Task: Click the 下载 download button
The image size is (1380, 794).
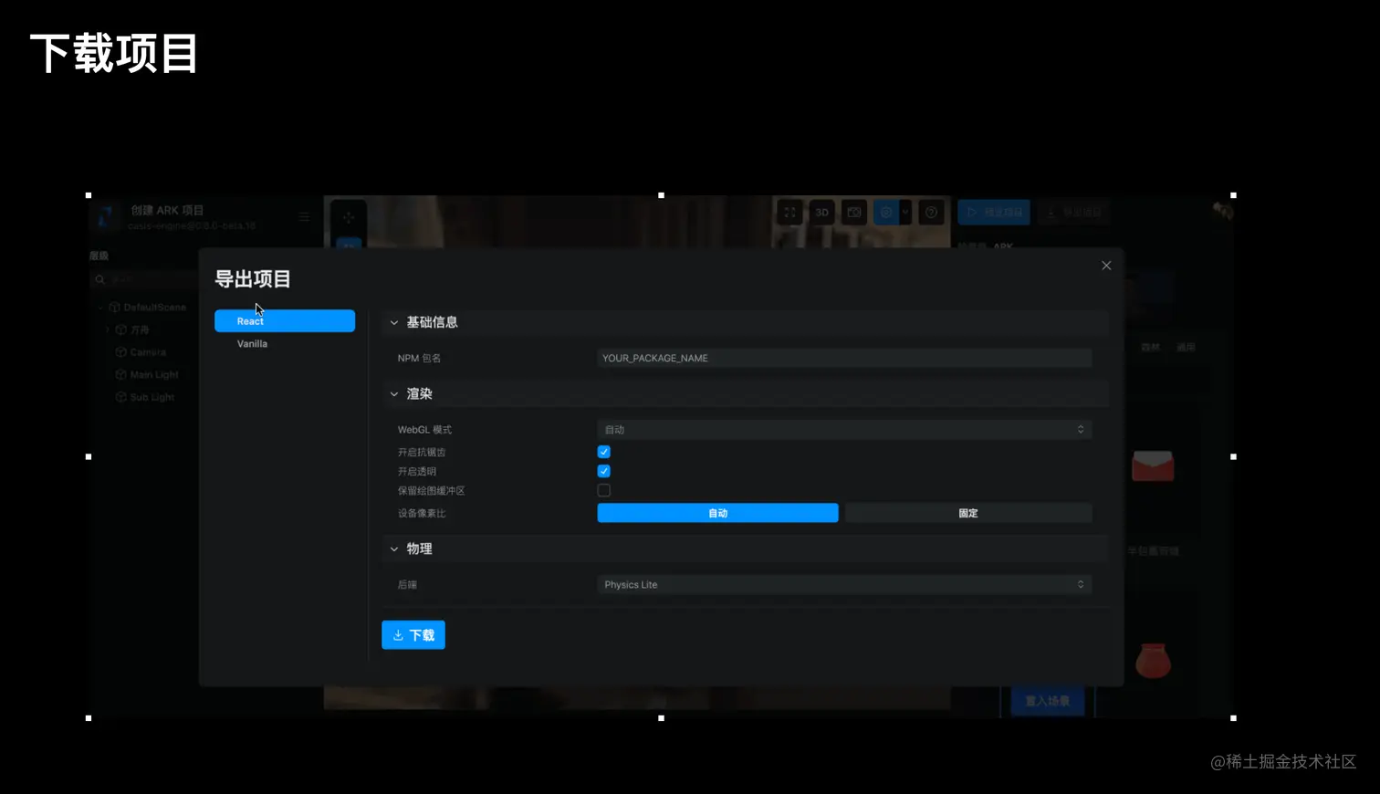Action: (413, 635)
